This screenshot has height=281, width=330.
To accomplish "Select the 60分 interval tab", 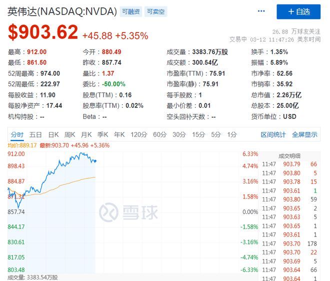I will coord(160,134).
